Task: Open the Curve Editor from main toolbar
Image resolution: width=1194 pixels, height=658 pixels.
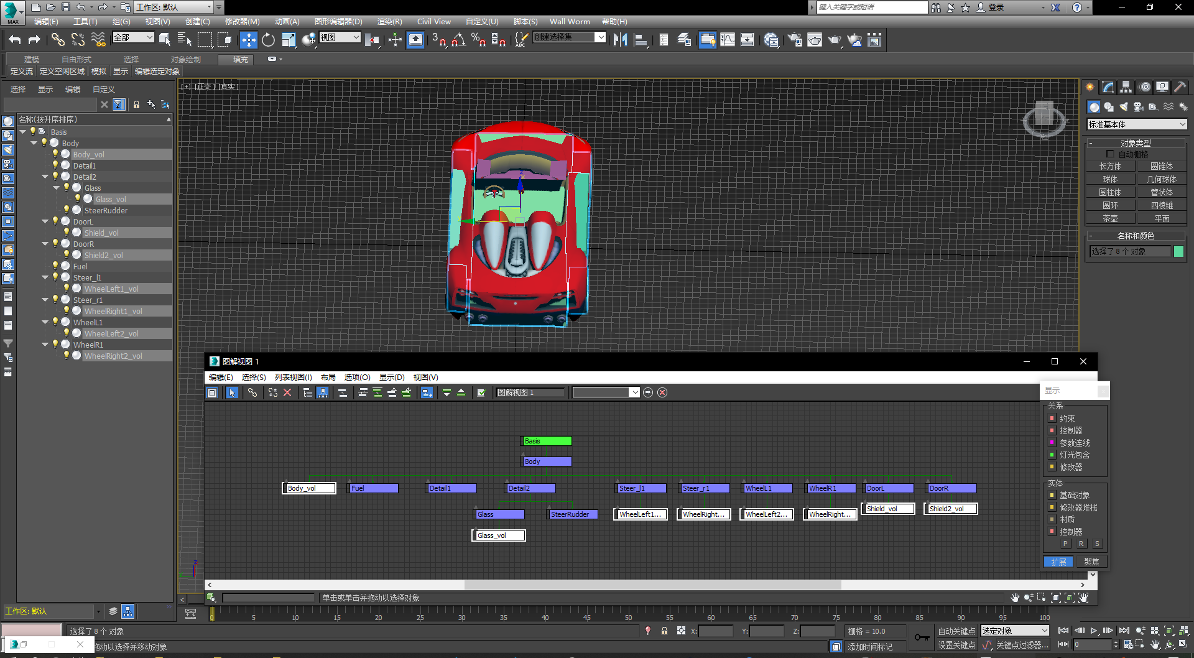Action: [727, 40]
